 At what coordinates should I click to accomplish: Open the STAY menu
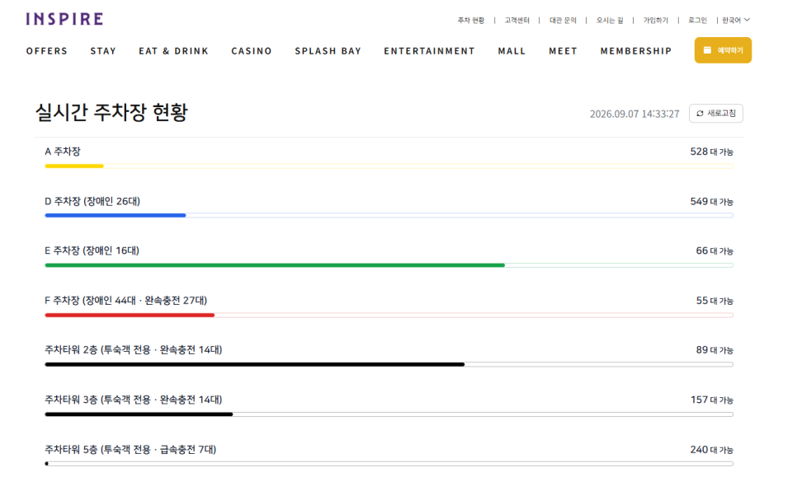click(103, 51)
